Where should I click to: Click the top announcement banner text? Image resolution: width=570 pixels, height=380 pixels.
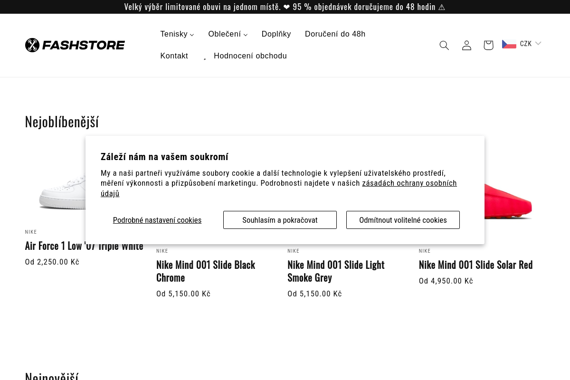[x=285, y=7]
